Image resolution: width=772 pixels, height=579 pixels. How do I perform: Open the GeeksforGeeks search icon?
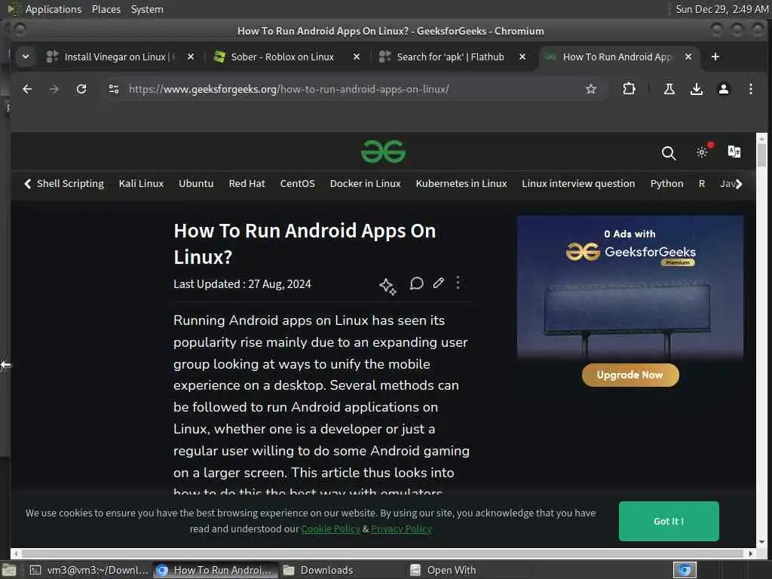(x=668, y=153)
